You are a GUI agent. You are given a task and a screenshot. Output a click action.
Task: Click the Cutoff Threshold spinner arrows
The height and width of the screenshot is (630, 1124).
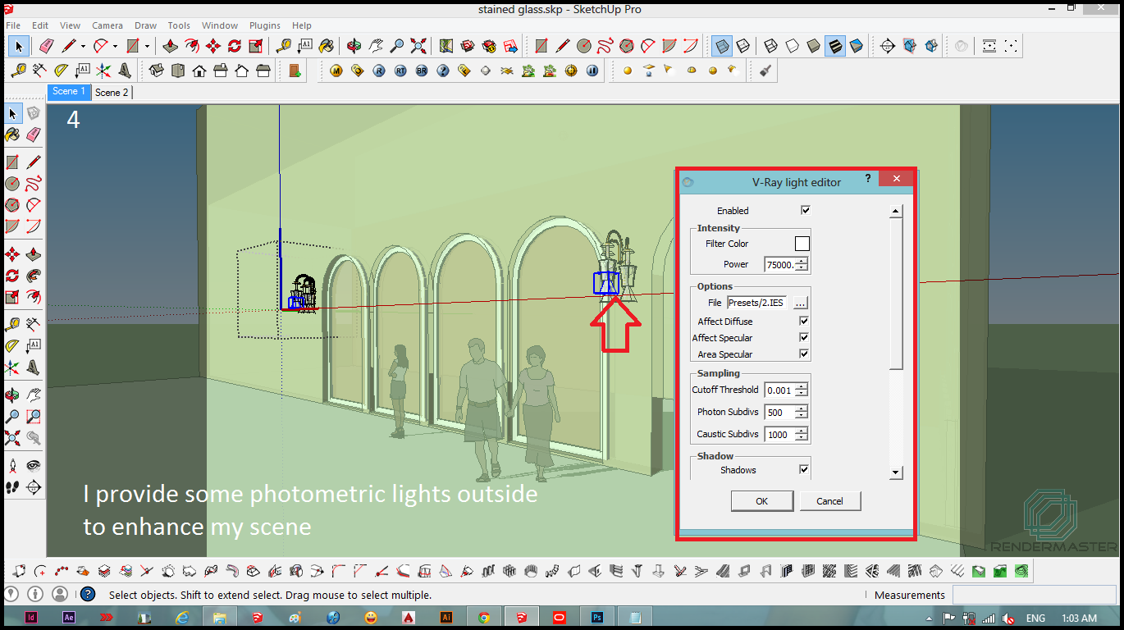pyautogui.click(x=802, y=390)
